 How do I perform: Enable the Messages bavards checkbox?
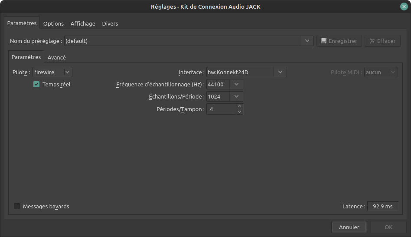(x=17, y=206)
